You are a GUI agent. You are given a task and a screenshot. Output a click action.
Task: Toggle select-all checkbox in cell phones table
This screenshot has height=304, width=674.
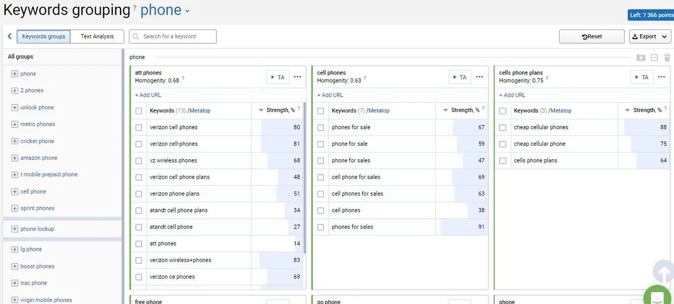[321, 111]
